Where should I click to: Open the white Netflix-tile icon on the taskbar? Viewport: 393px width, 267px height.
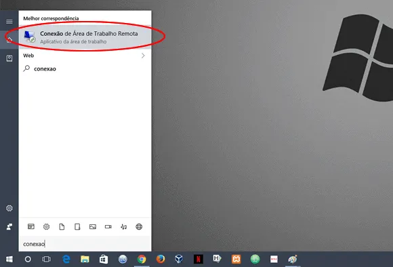point(274,260)
